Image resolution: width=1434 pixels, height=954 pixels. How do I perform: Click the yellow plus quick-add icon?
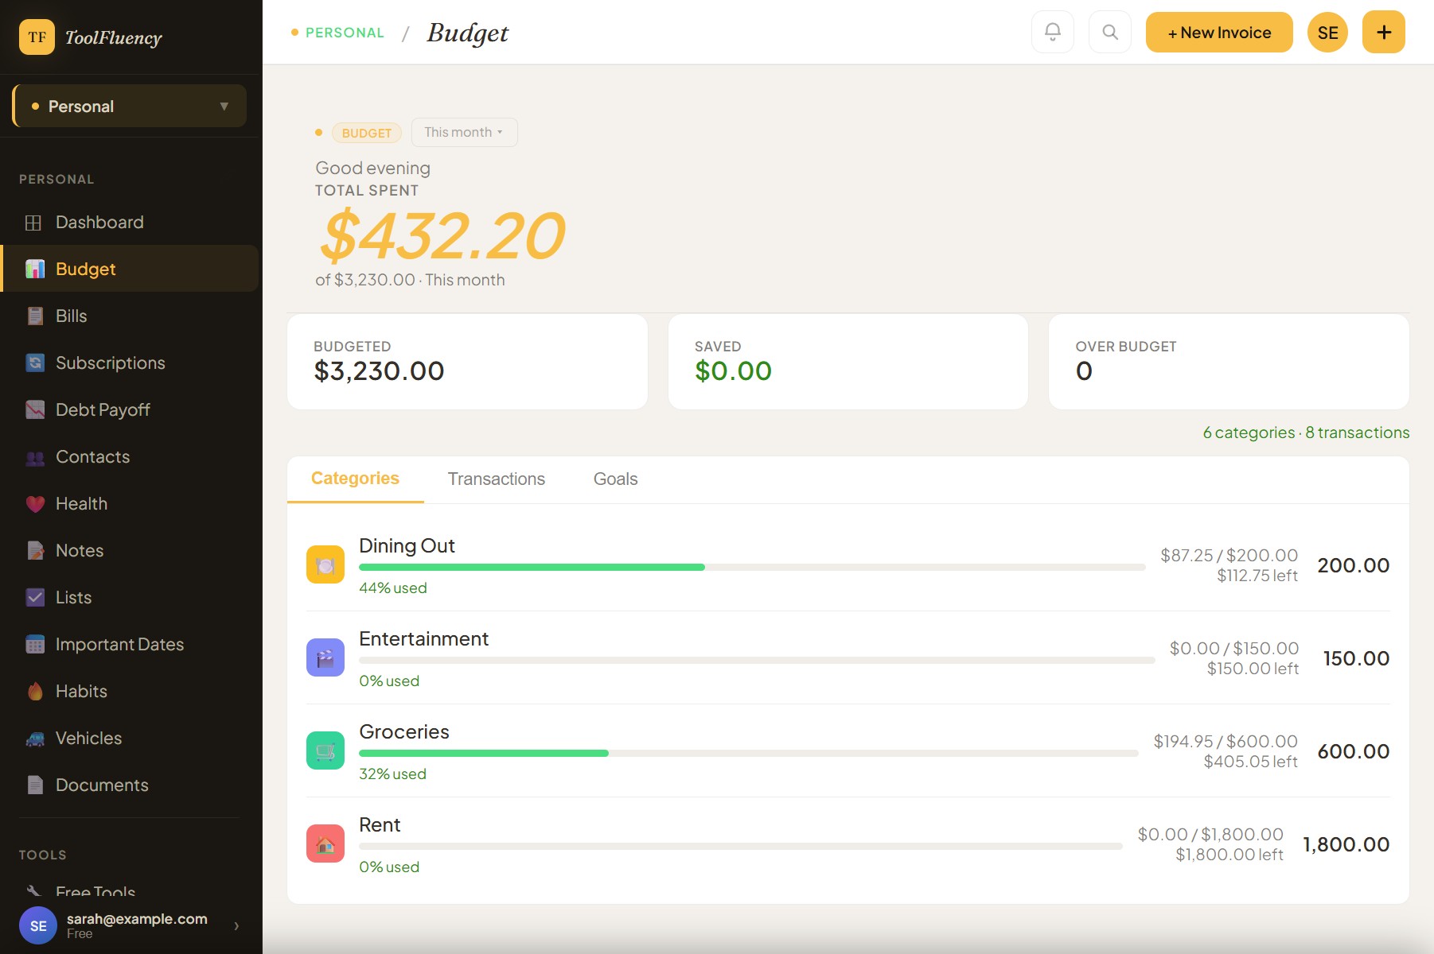(x=1384, y=32)
